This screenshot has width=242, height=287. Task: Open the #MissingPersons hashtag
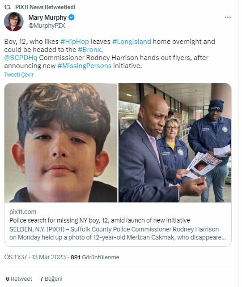pos(85,66)
